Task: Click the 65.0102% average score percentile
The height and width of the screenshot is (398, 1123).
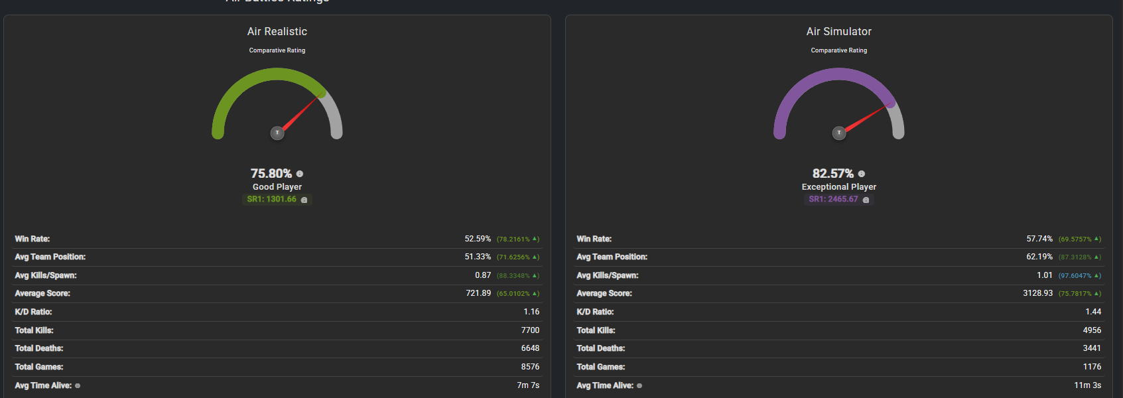Action: pos(513,294)
